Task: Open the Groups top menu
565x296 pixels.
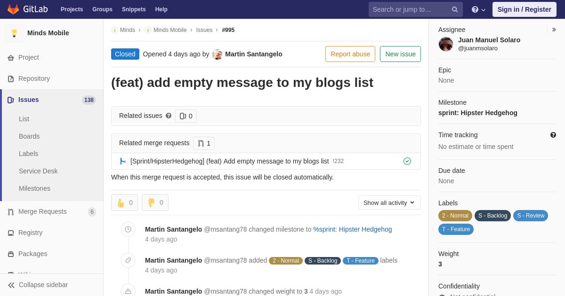Action: pyautogui.click(x=102, y=9)
